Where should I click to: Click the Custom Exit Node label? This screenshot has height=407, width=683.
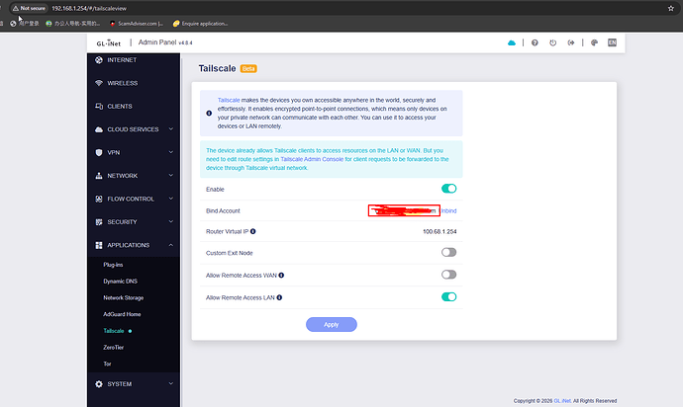pos(229,253)
